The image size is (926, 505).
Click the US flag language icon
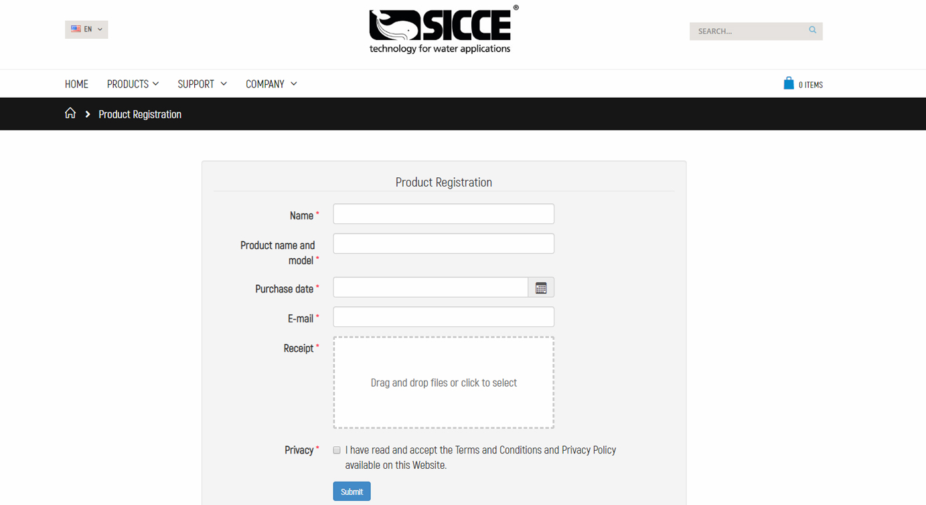76,29
